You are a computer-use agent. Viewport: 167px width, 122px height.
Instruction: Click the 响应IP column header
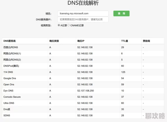coord(81,41)
